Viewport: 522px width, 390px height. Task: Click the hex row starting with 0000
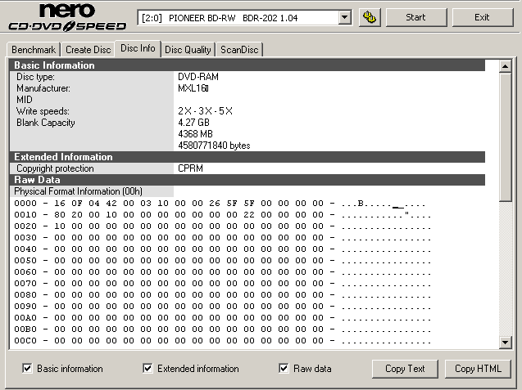220,204
